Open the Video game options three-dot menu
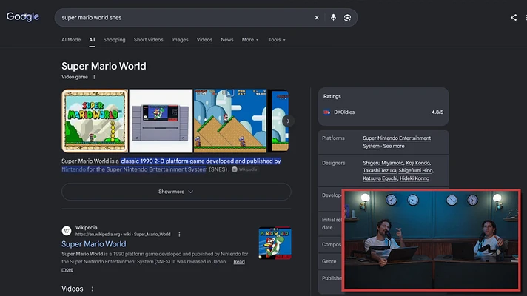The width and height of the screenshot is (527, 296). pyautogui.click(x=94, y=77)
